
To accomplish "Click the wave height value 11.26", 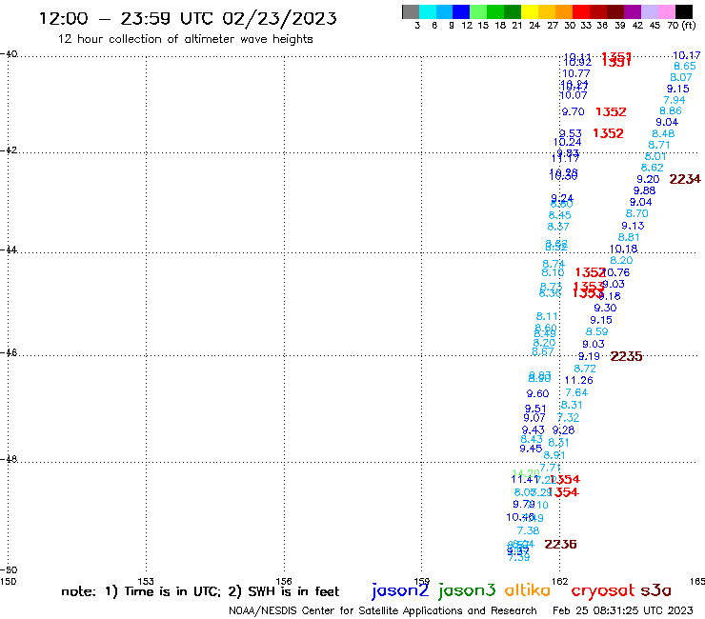I will coord(578,380).
